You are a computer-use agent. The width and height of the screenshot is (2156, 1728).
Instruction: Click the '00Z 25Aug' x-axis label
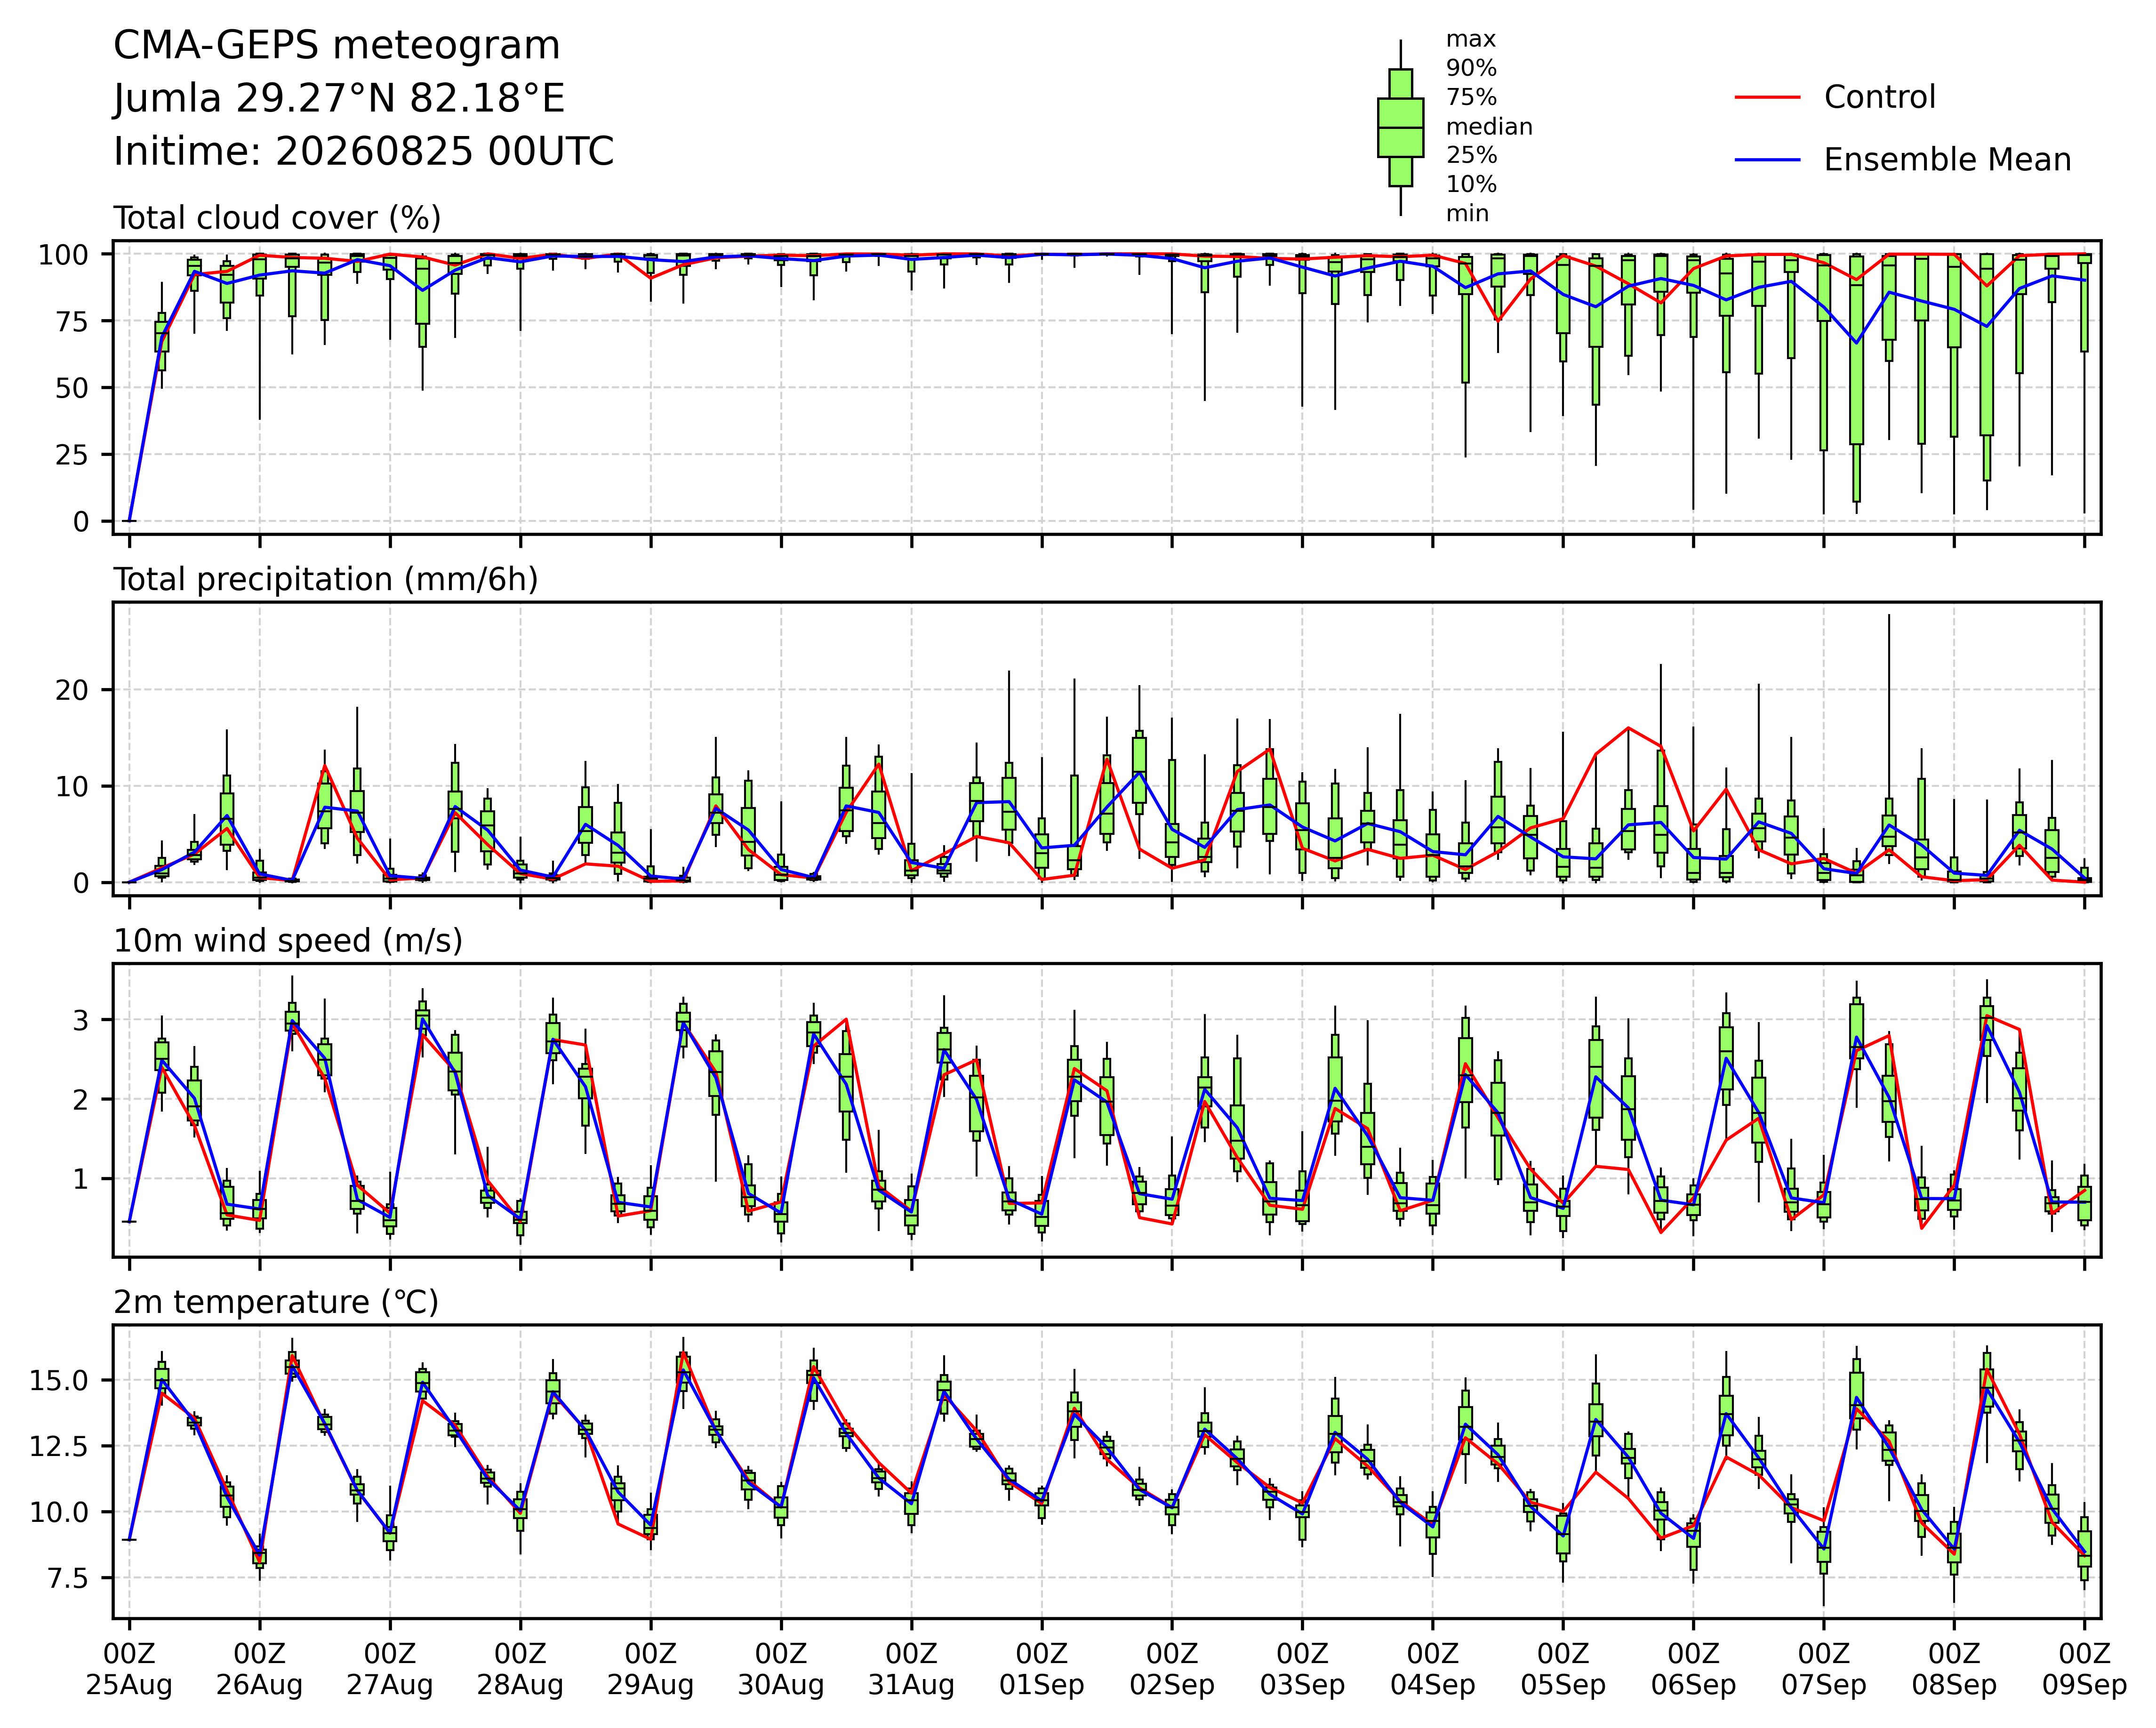pos(129,1669)
